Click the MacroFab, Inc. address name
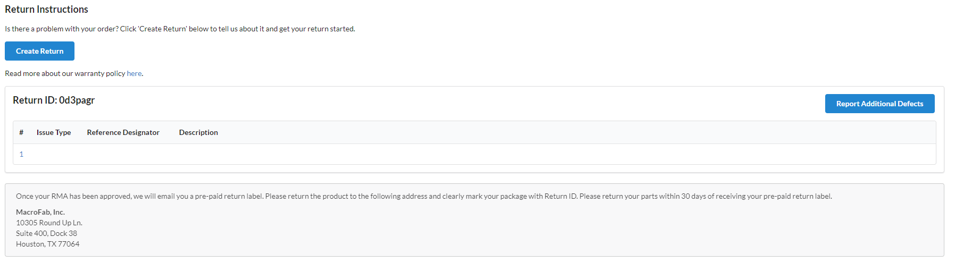This screenshot has height=271, width=955. pos(40,212)
